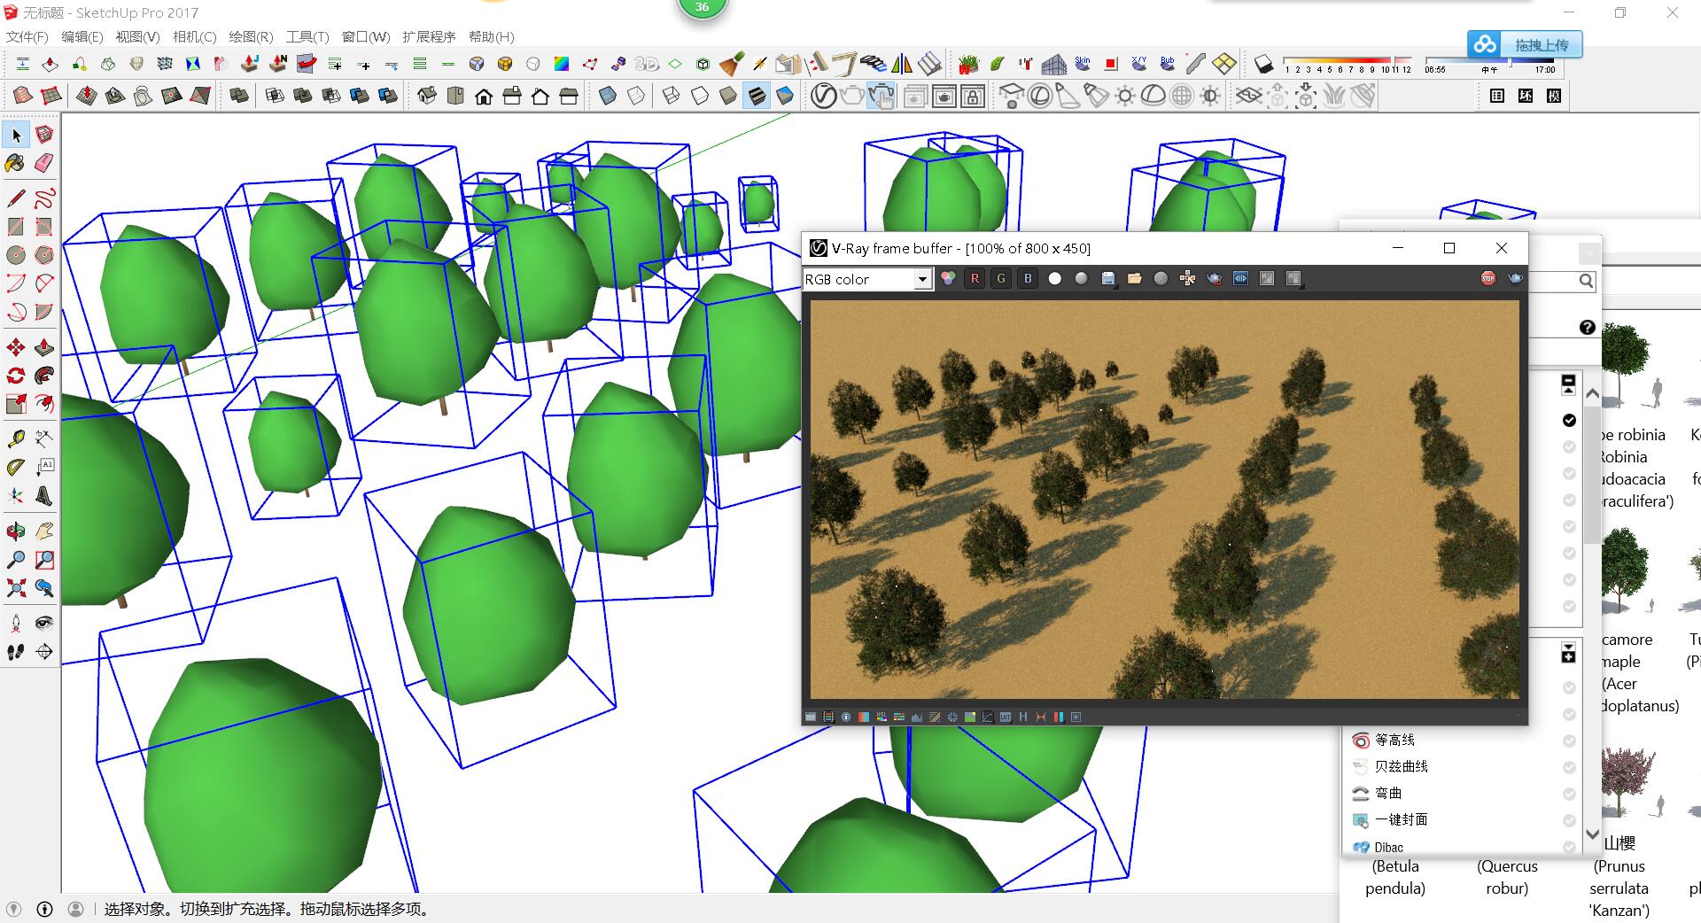1701x923 pixels.
Task: Toggle the green G channel
Action: [1001, 278]
